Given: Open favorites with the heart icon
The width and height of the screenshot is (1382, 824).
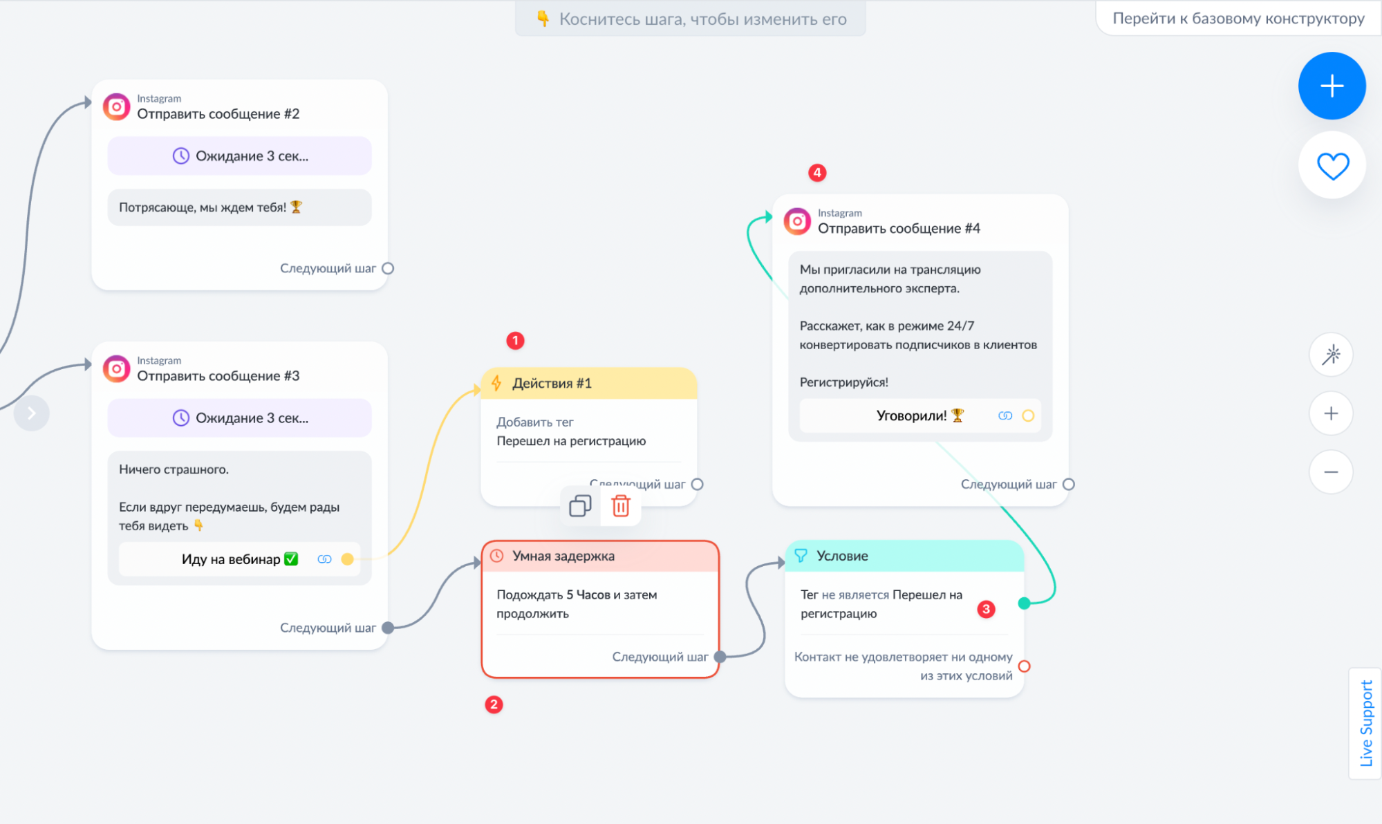Looking at the screenshot, I should pyautogui.click(x=1332, y=166).
